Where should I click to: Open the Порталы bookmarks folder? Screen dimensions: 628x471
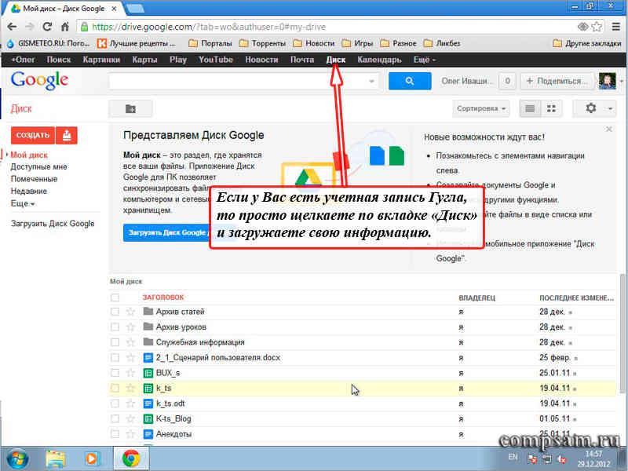(210, 43)
